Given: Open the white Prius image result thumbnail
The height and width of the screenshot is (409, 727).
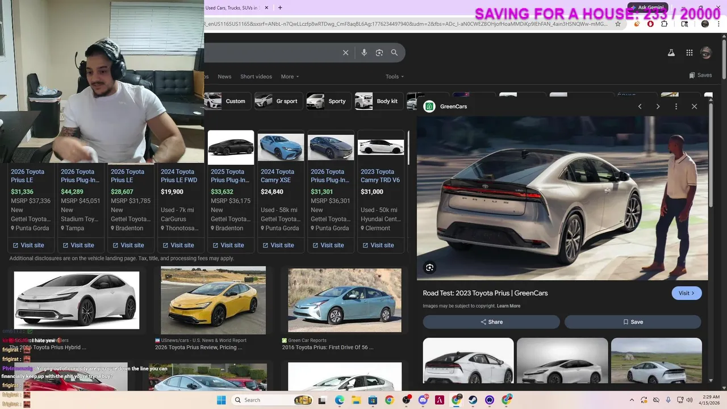Looking at the screenshot, I should pos(77,300).
